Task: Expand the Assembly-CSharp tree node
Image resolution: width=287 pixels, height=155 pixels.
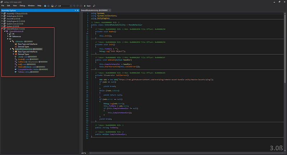Action: tap(2, 13)
